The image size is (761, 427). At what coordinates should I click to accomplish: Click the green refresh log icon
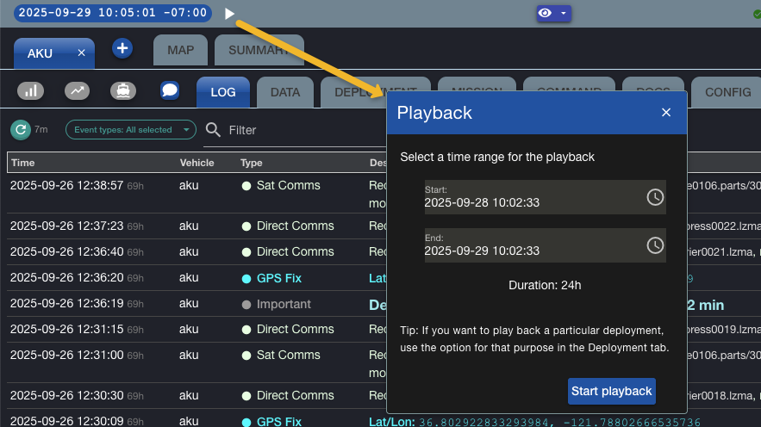[21, 130]
